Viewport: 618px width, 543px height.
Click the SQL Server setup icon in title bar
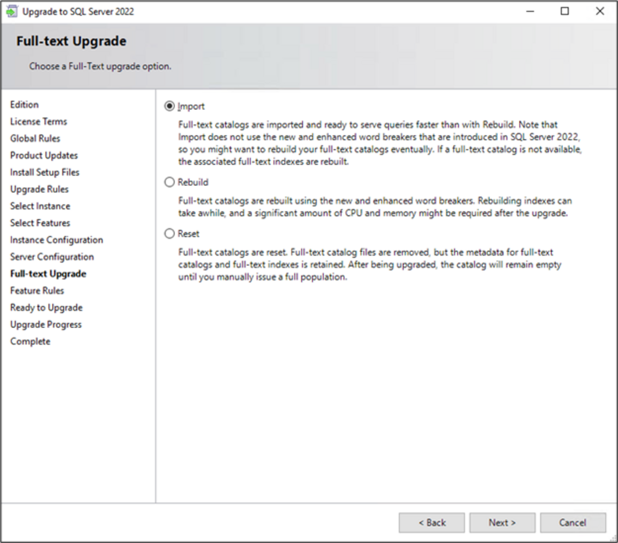[12, 11]
